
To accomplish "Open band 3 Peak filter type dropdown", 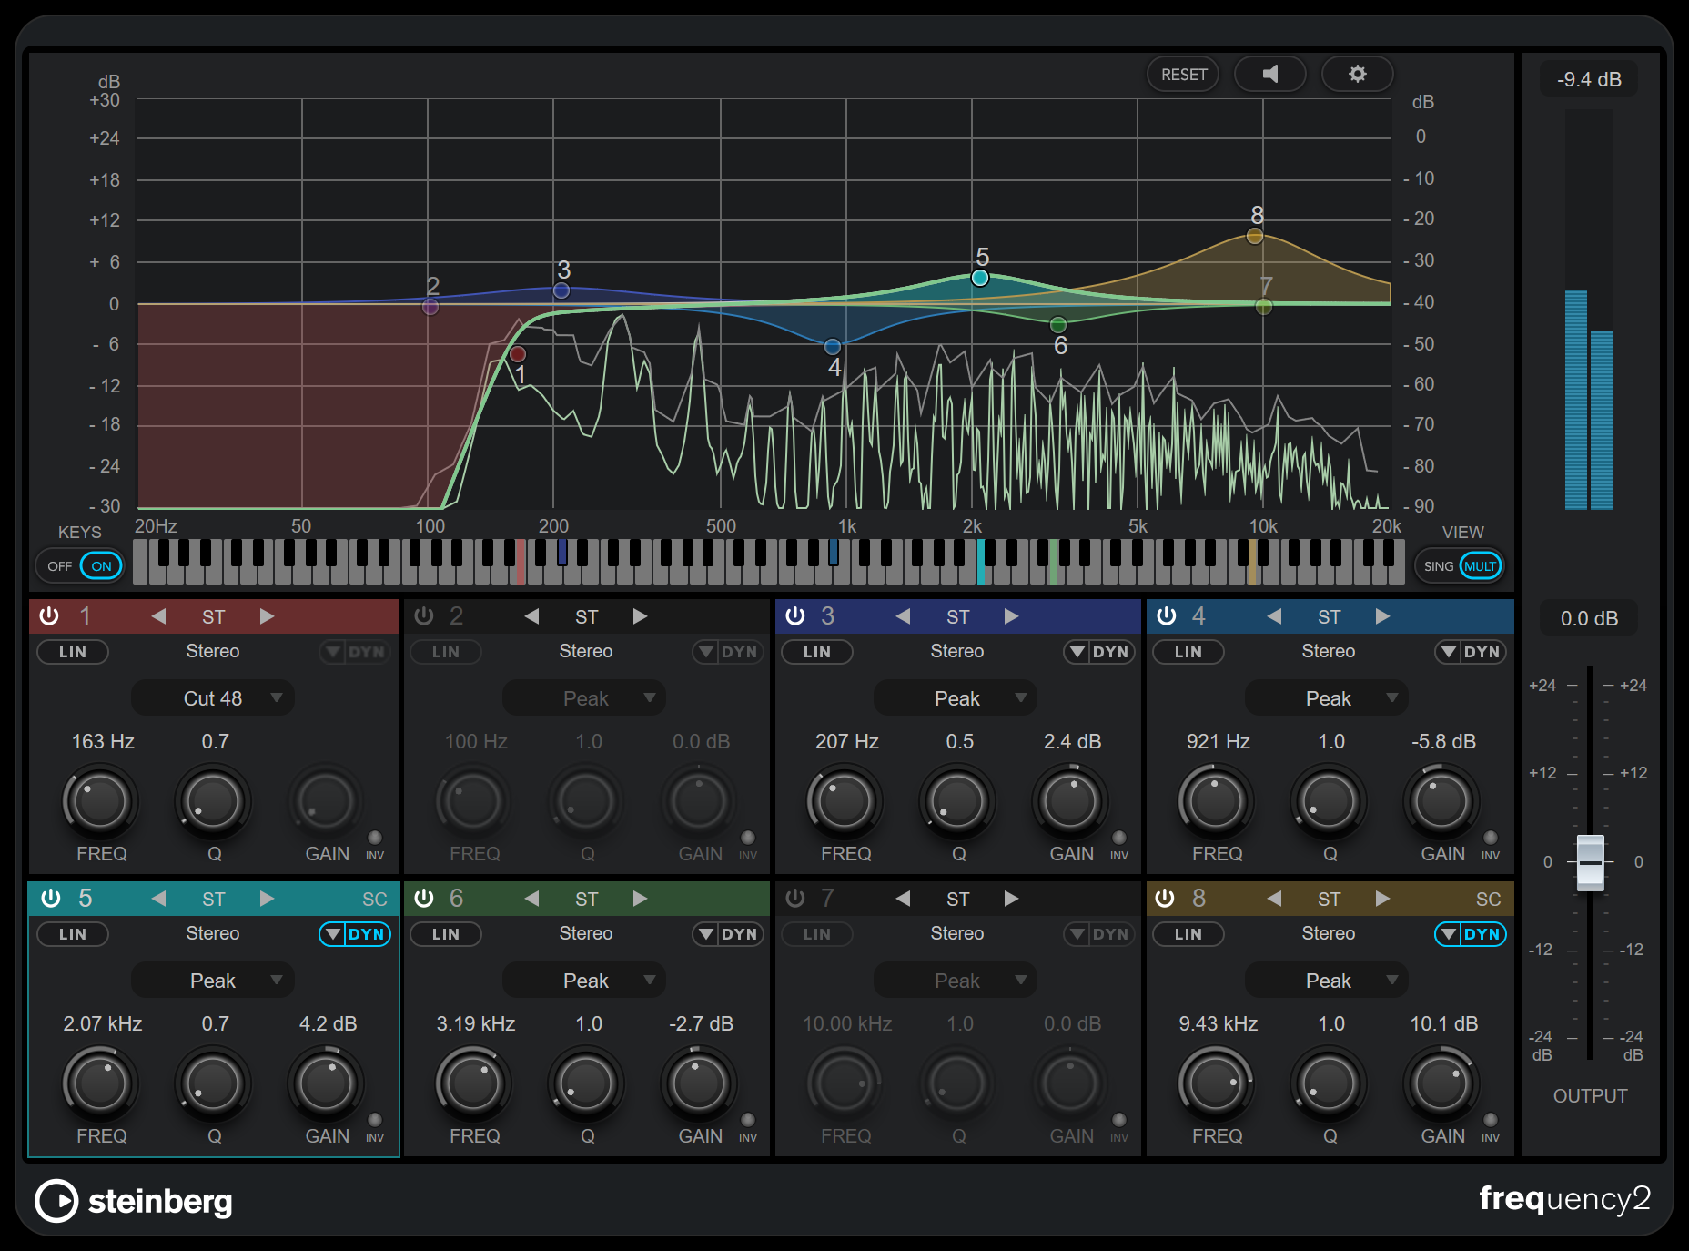I will pyautogui.click(x=956, y=698).
